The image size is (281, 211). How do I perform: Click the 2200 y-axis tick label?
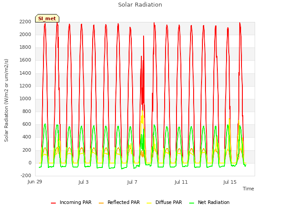coord(25,22)
